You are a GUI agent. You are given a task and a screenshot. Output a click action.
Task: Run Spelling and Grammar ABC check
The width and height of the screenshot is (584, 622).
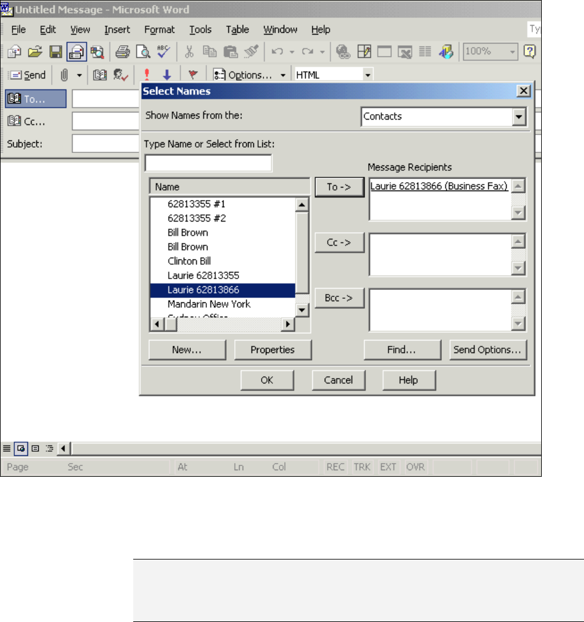(164, 52)
